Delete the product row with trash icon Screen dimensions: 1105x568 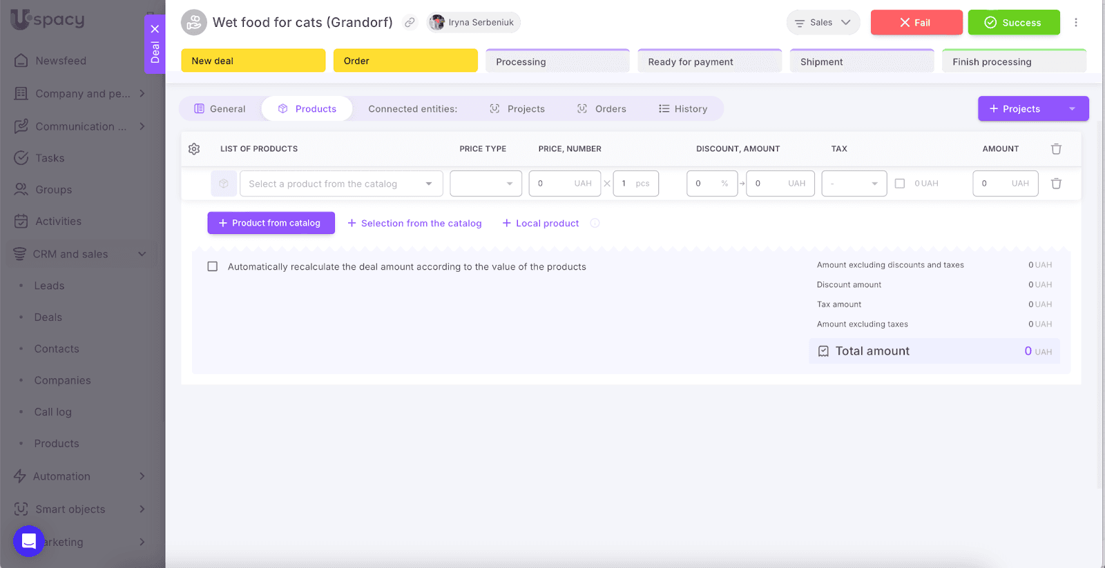tap(1056, 184)
